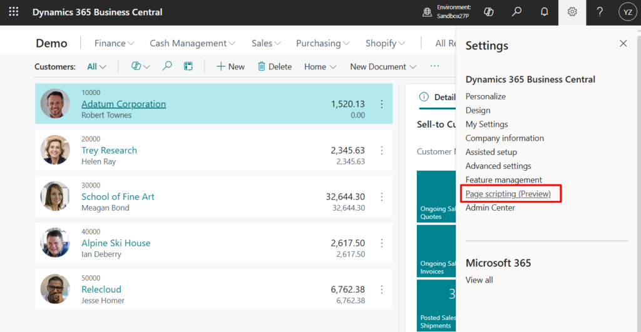
Task: Open the Purchasing menu
Action: pos(323,43)
